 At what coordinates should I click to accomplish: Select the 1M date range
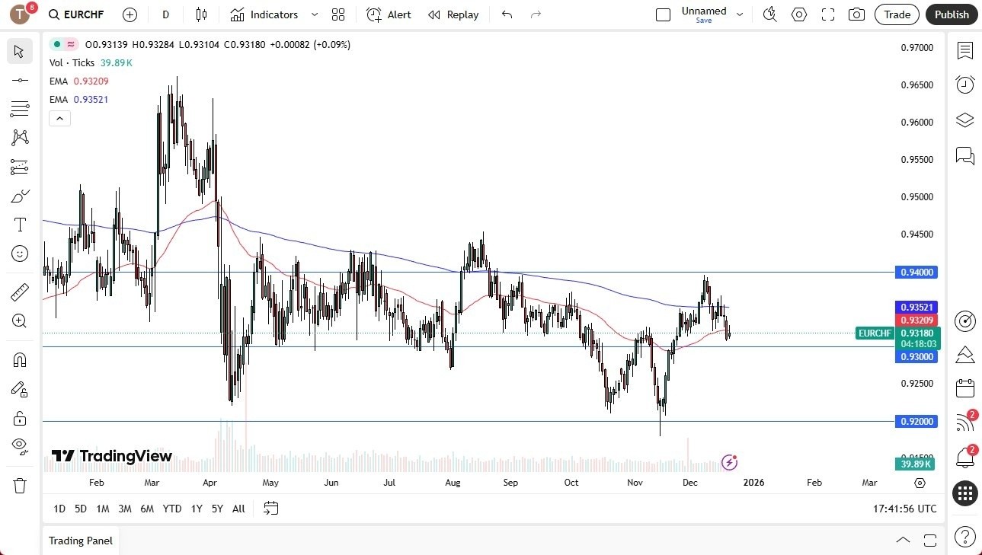[103, 509]
